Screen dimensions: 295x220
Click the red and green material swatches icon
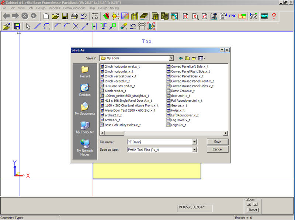click(x=106, y=16)
